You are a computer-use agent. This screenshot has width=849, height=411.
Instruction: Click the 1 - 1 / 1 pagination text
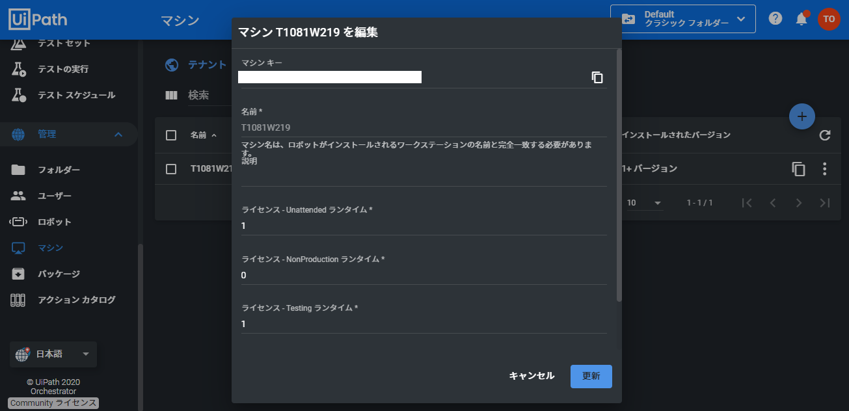click(700, 203)
